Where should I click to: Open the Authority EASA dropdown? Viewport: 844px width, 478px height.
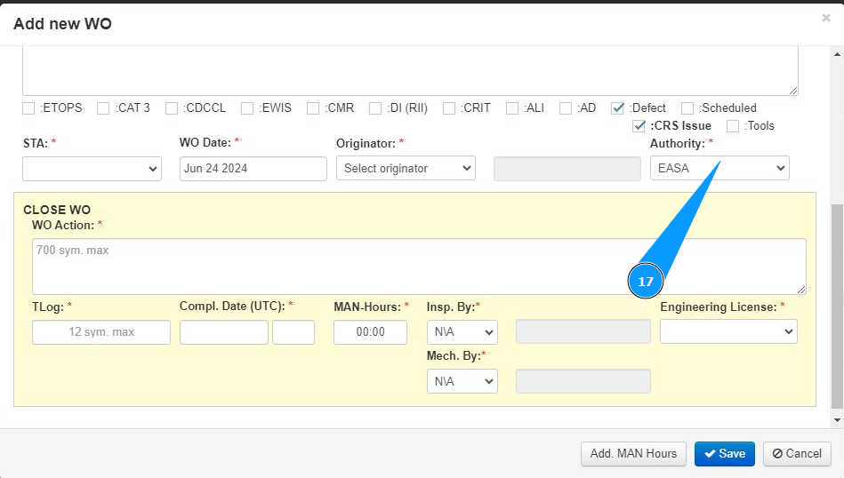pos(719,169)
